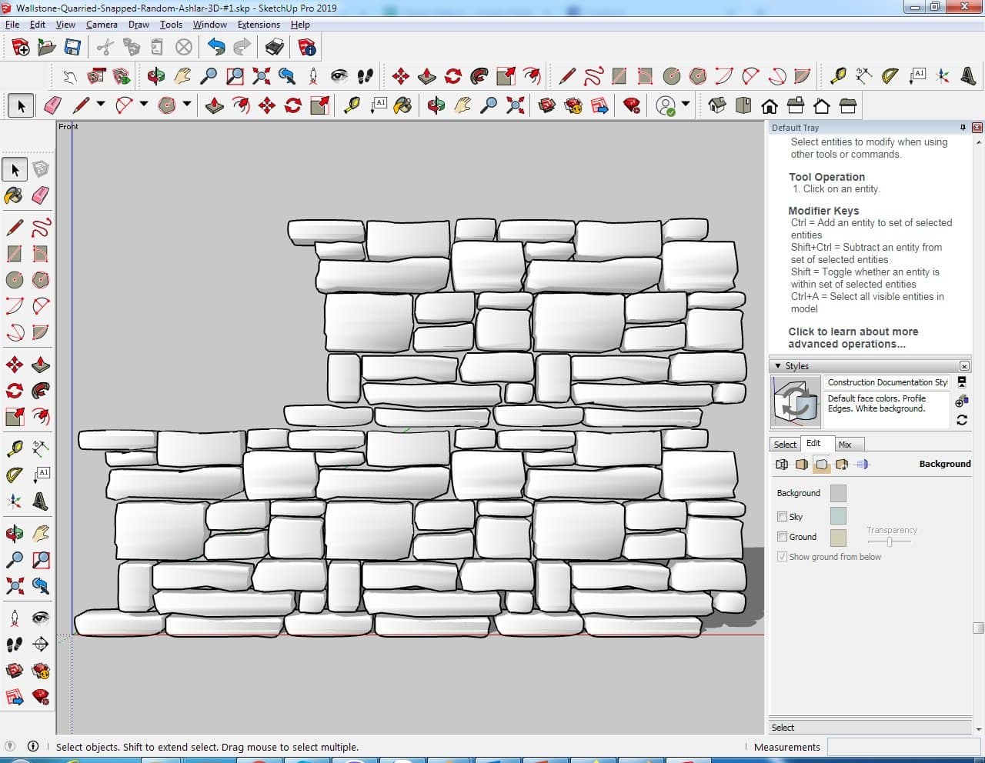Screen dimensions: 985x763
Task: Click the Save icon in the top toolbar
Action: [x=72, y=48]
